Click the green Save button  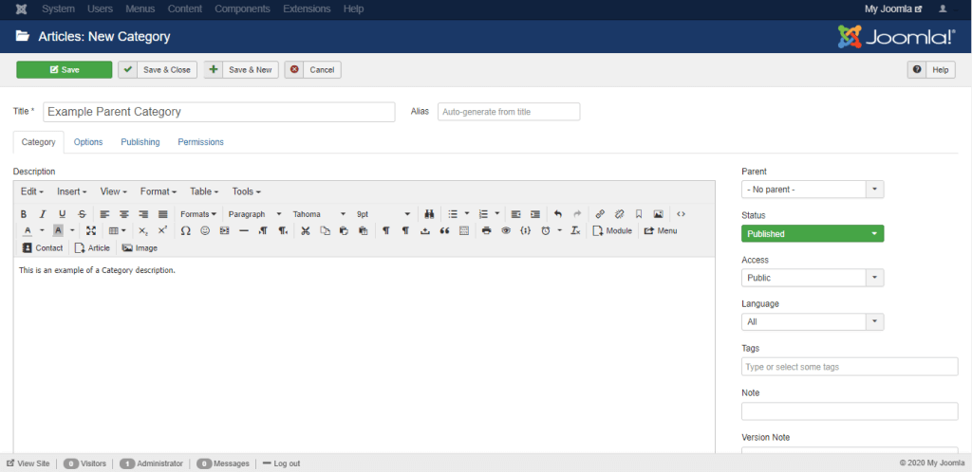coord(65,70)
